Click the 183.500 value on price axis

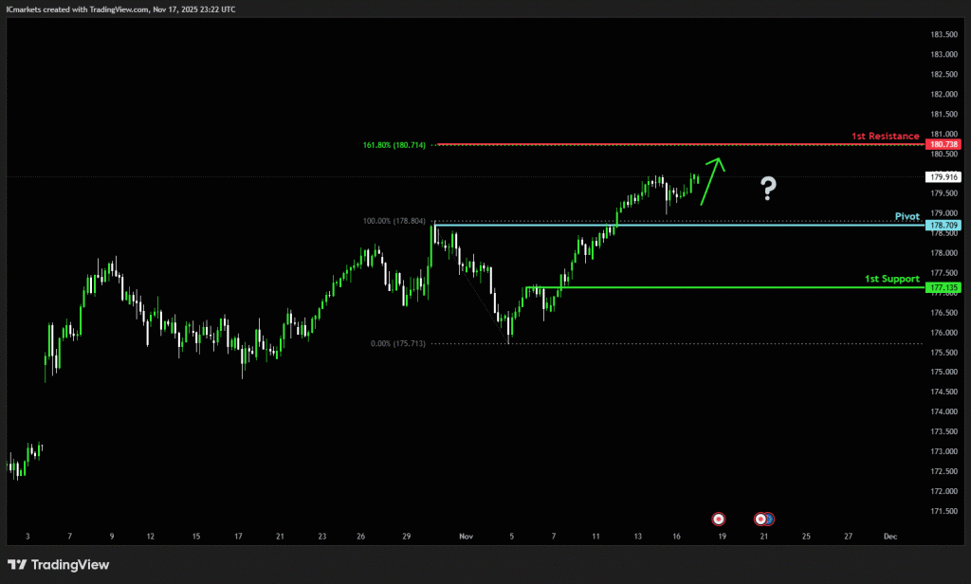click(x=944, y=34)
